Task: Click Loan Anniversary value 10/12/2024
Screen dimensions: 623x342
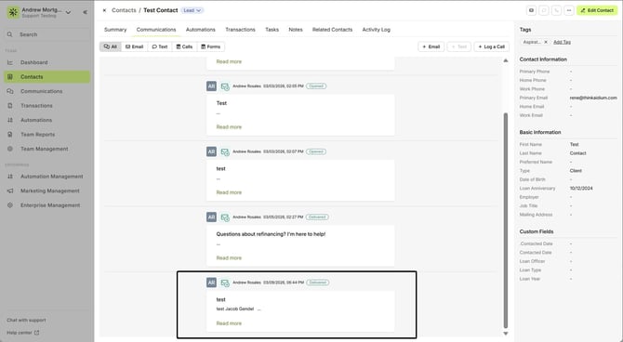Action: (581, 189)
